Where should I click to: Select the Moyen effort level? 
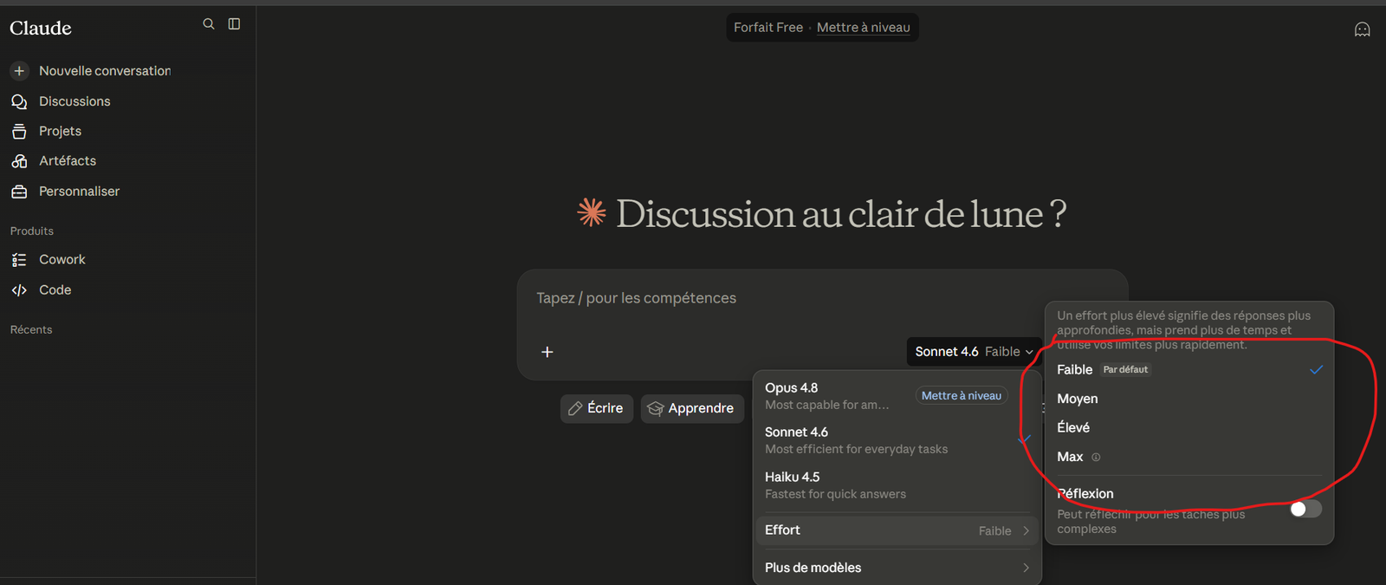[x=1189, y=399]
